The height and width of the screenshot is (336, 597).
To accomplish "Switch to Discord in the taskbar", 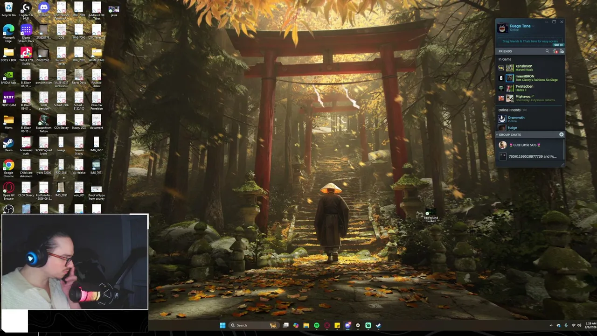I will (347, 325).
